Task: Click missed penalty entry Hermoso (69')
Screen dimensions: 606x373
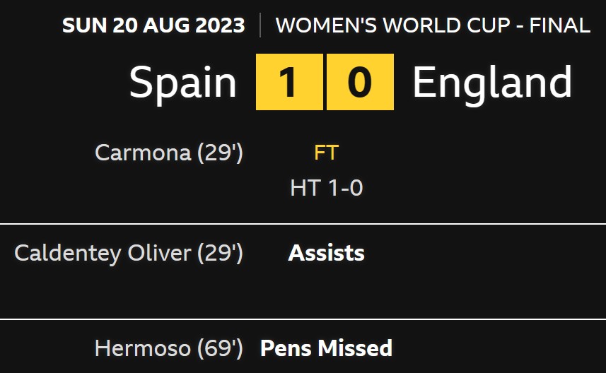Action: click(x=169, y=348)
